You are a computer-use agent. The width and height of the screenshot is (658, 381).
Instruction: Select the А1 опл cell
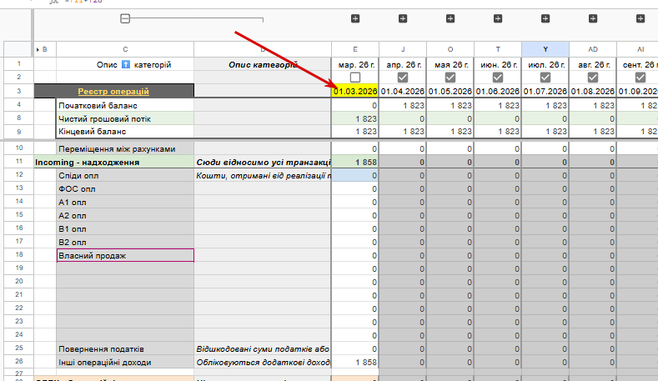(125, 203)
